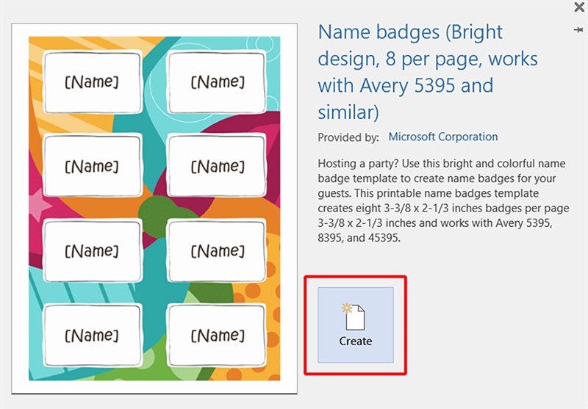The image size is (588, 409).
Task: Click the top-right [Name] badge in preview
Action: tap(217, 82)
